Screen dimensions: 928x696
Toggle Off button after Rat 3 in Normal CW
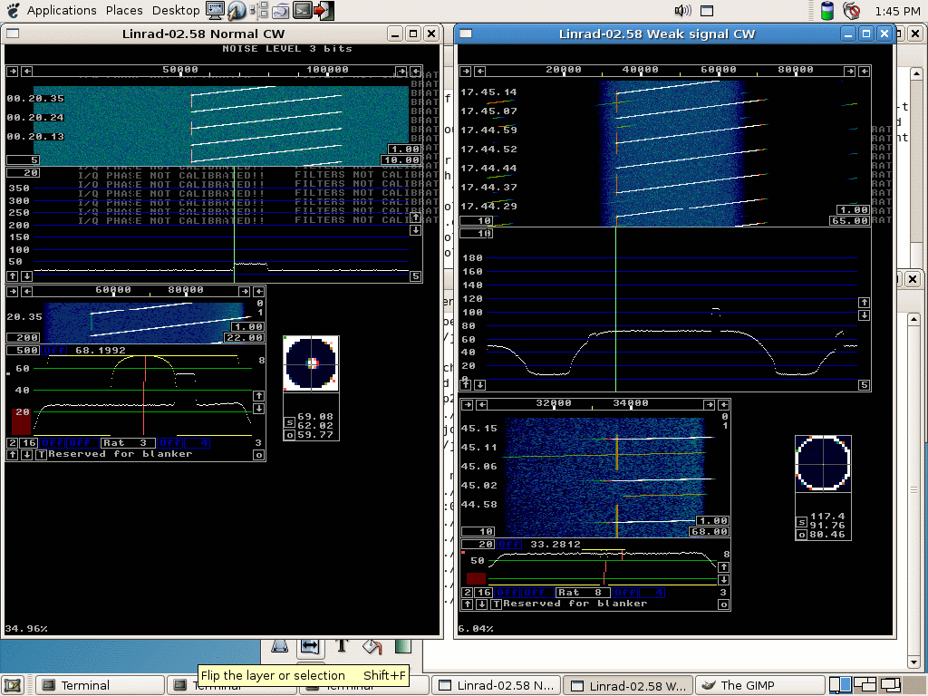170,442
